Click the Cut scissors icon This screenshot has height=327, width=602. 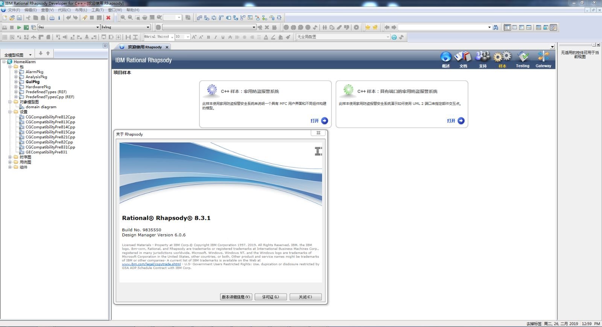[29, 18]
